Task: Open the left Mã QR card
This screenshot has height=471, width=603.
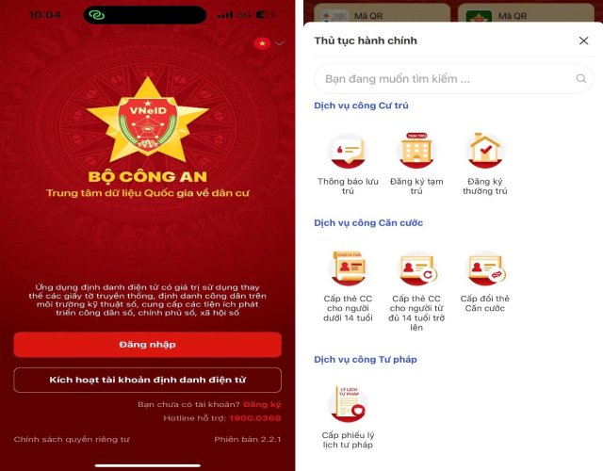Action: pyautogui.click(x=382, y=14)
